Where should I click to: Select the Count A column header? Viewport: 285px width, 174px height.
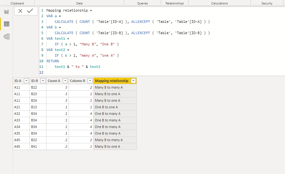point(54,81)
